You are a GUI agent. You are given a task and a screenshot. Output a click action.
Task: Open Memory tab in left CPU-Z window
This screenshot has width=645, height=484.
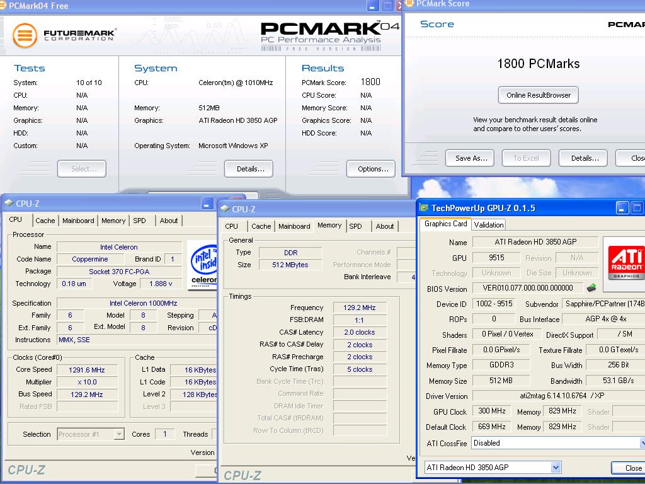pos(113,221)
